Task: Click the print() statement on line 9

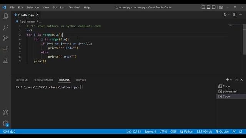Action: 40,61
